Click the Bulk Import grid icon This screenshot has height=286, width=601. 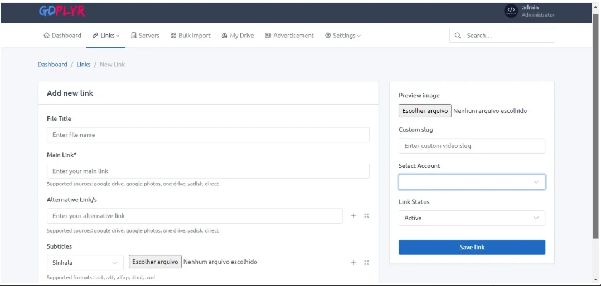pos(173,36)
